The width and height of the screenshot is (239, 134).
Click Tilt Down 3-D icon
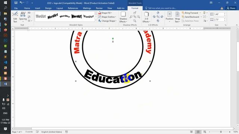click(x=158, y=20)
